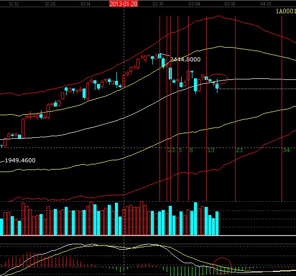
Task: Click the 12-26 date on the time axis
Action: point(50,4)
